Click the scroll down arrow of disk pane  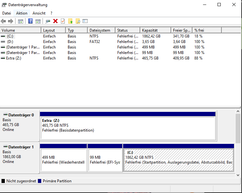point(238,175)
